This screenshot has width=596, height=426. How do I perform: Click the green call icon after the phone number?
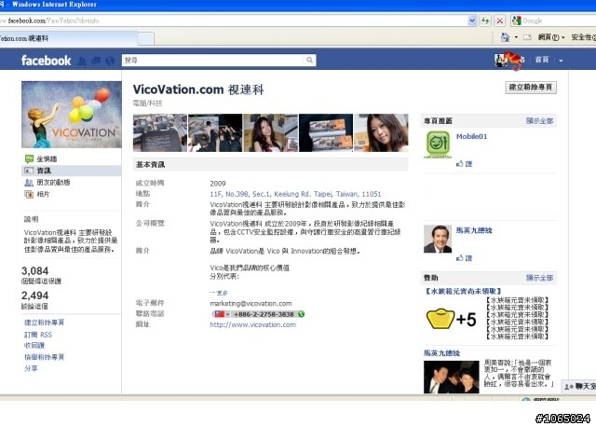[302, 314]
